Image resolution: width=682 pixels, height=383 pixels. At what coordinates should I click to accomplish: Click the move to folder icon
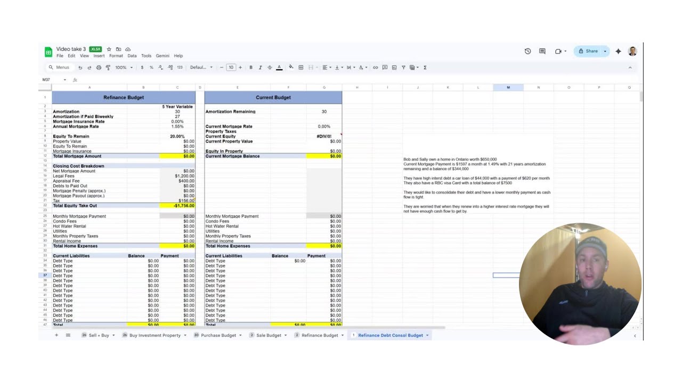(x=118, y=49)
